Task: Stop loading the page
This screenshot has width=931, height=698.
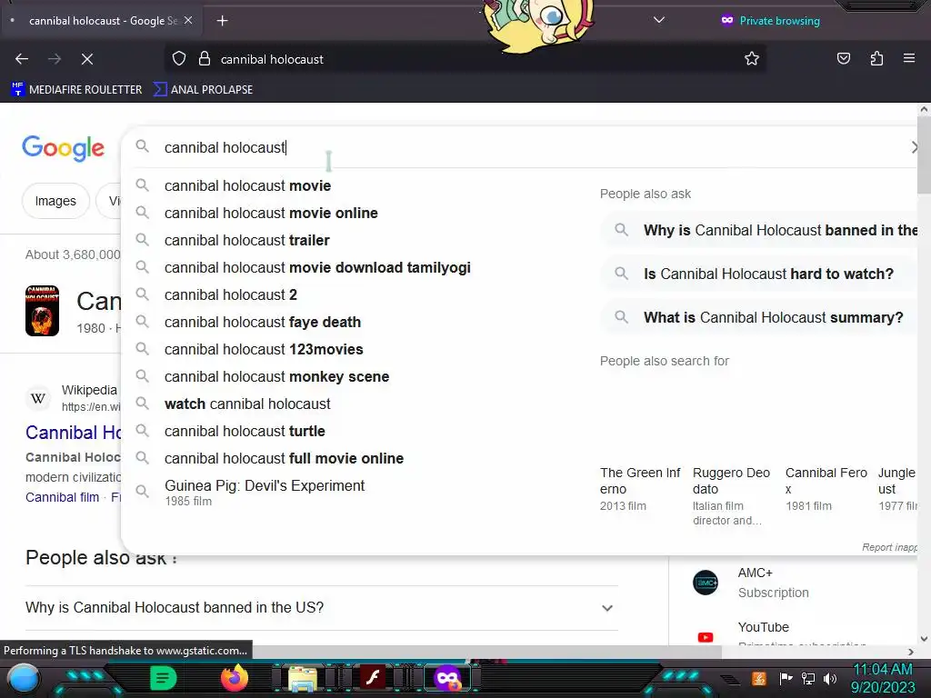Action: pos(86,59)
